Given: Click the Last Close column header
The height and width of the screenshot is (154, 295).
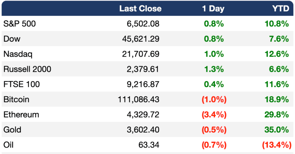Looking at the screenshot, I should pyautogui.click(x=140, y=9).
